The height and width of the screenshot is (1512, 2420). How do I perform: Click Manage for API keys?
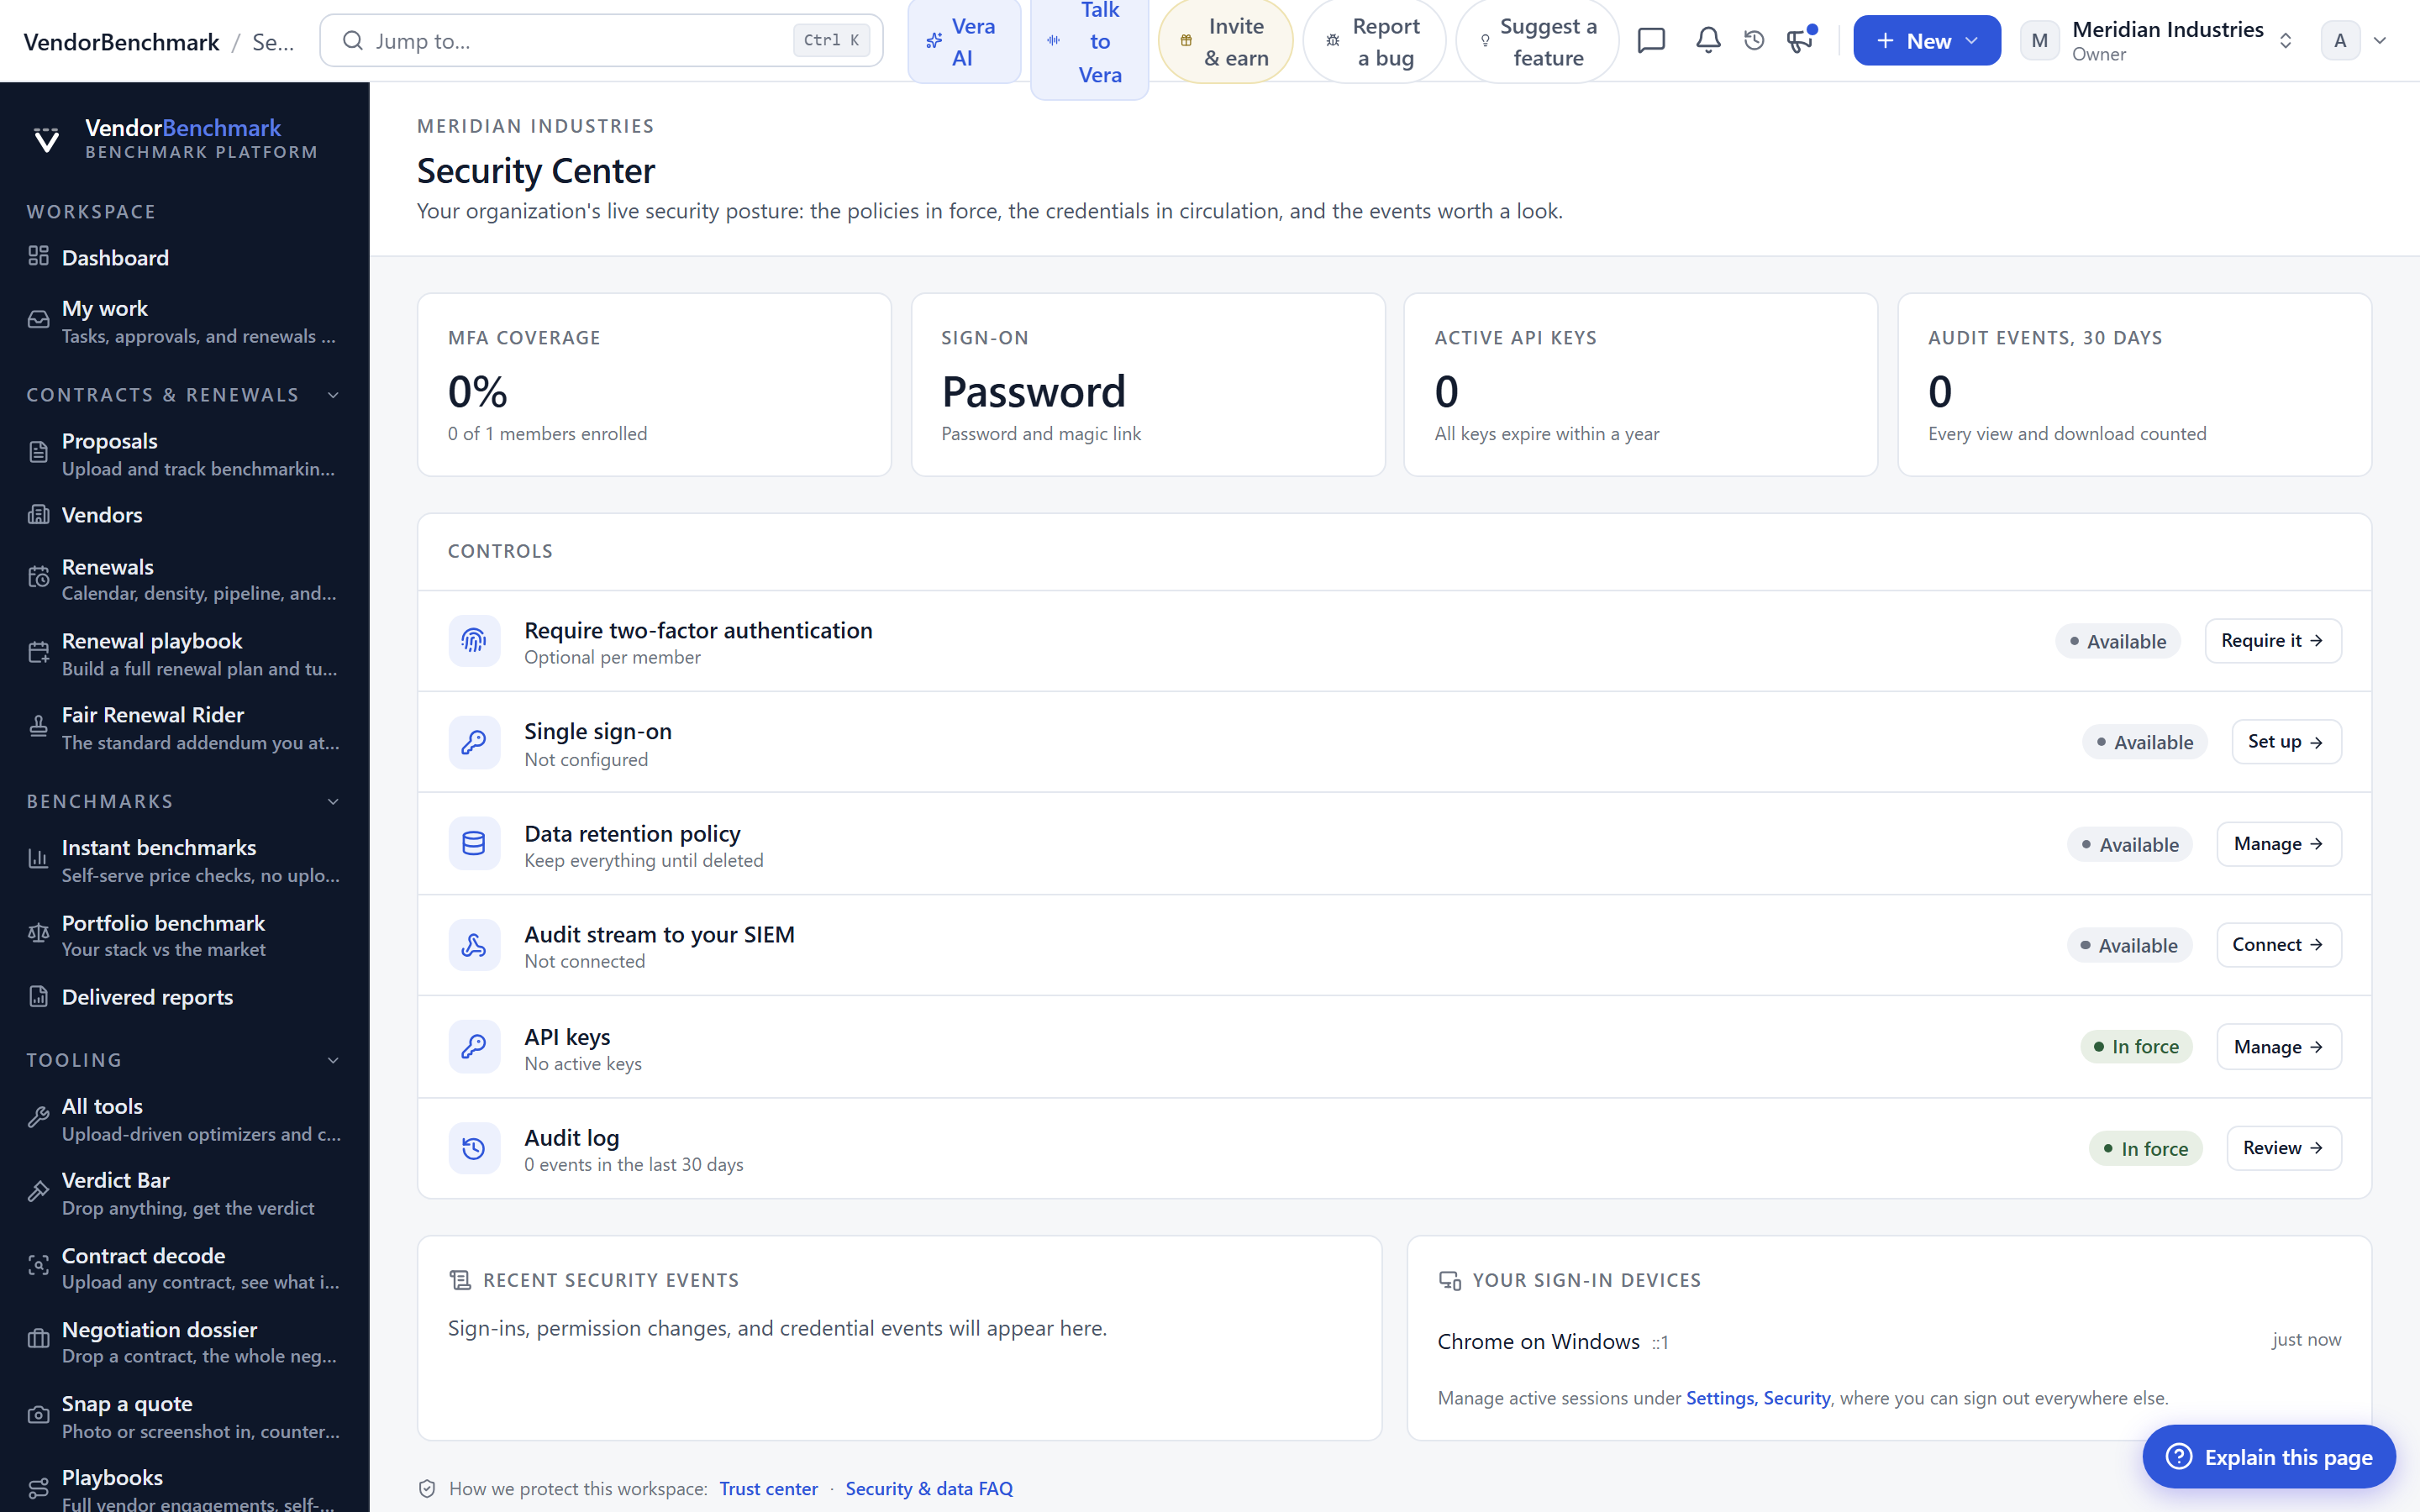(x=2279, y=1047)
